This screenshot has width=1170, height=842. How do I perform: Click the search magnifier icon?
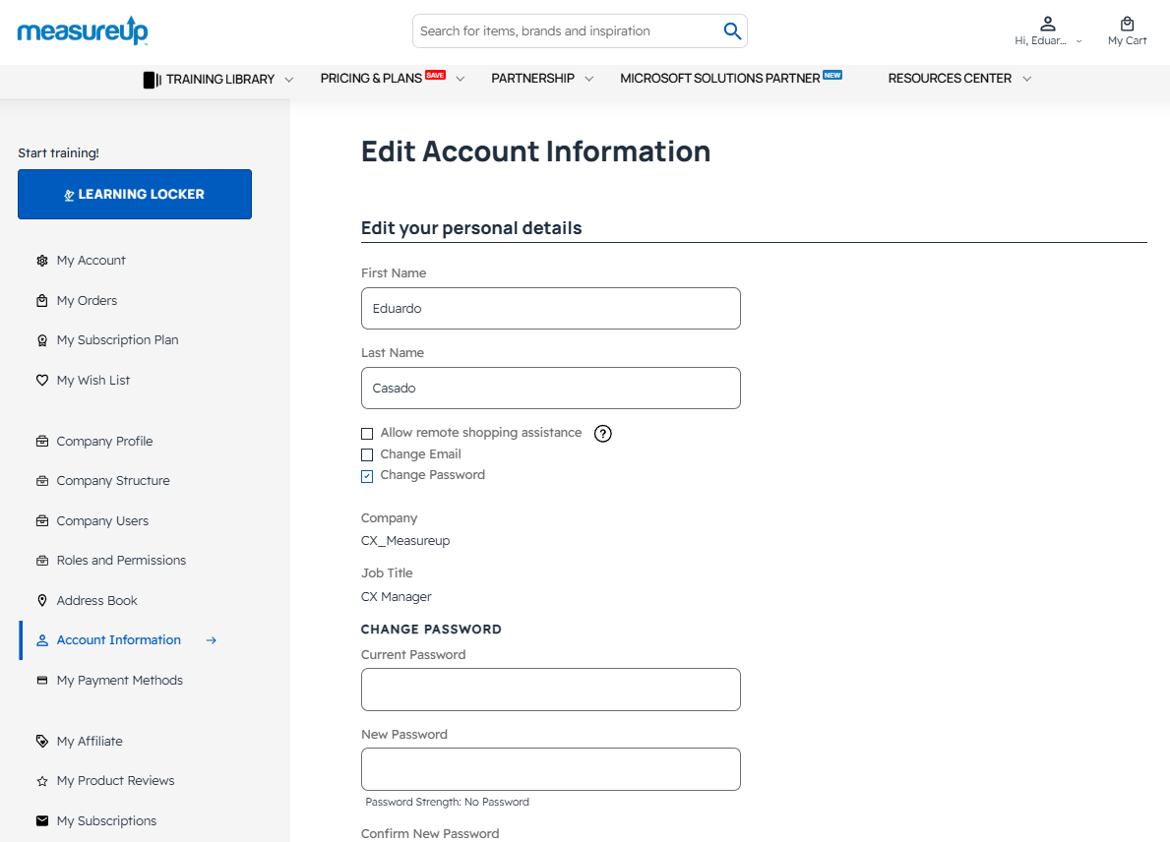coord(732,30)
